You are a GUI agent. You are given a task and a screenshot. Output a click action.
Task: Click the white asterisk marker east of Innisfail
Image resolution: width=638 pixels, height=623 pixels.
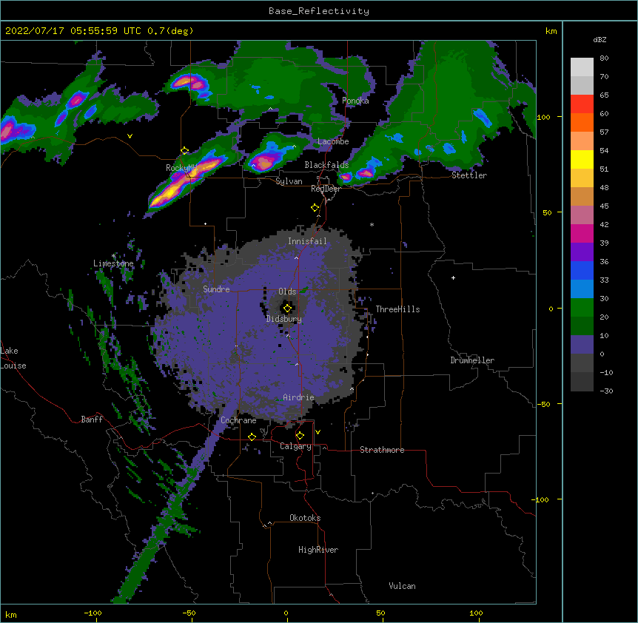[x=372, y=224]
